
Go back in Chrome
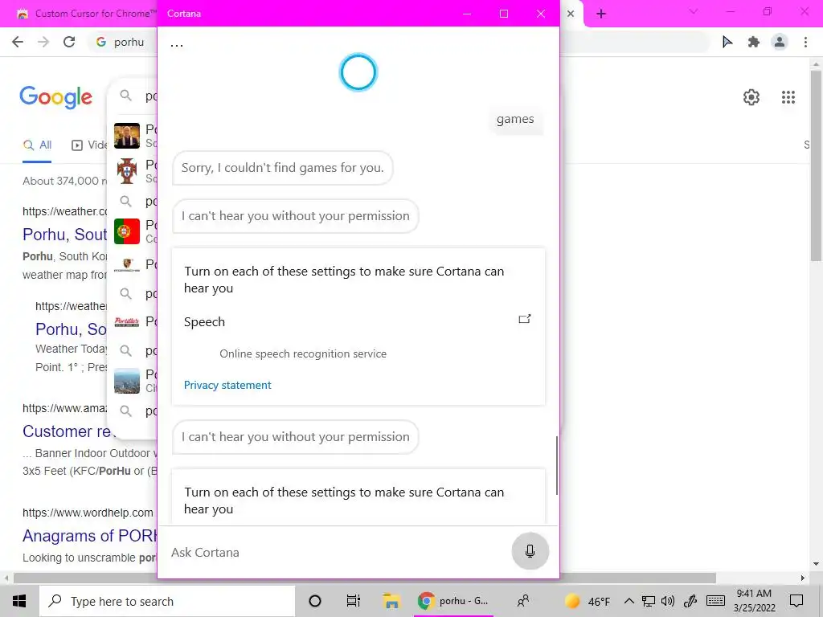pos(18,42)
